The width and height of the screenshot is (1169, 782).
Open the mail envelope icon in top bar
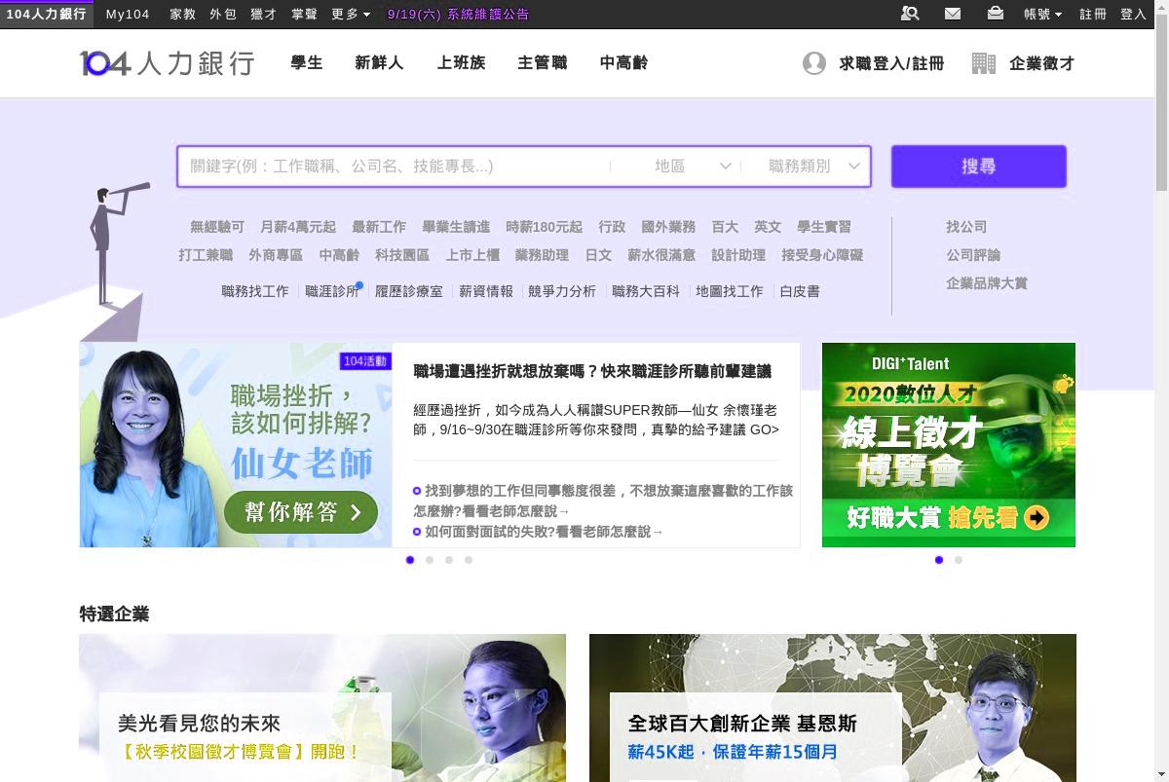[x=953, y=14]
